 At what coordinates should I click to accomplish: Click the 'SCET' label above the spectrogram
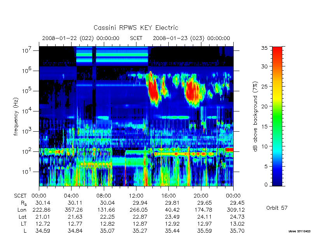click(x=136, y=38)
